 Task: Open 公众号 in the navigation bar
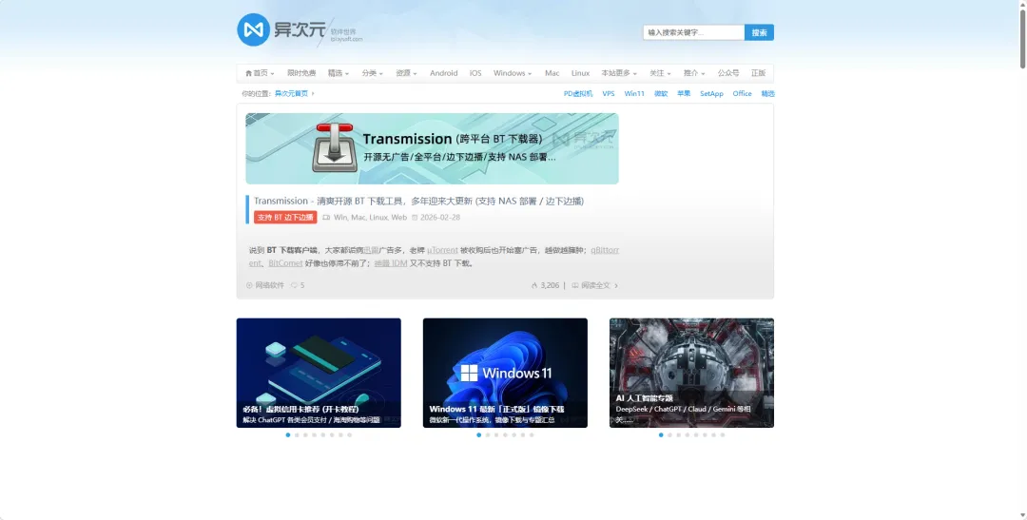pyautogui.click(x=727, y=73)
